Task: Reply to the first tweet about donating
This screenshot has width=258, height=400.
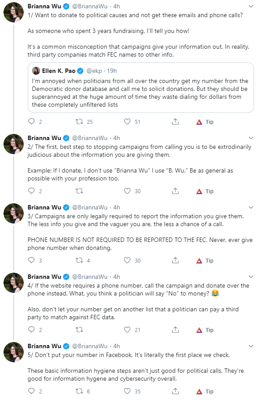Action: [31, 122]
